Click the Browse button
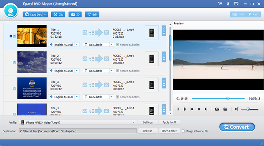264x146 pixels. pyautogui.click(x=148, y=131)
